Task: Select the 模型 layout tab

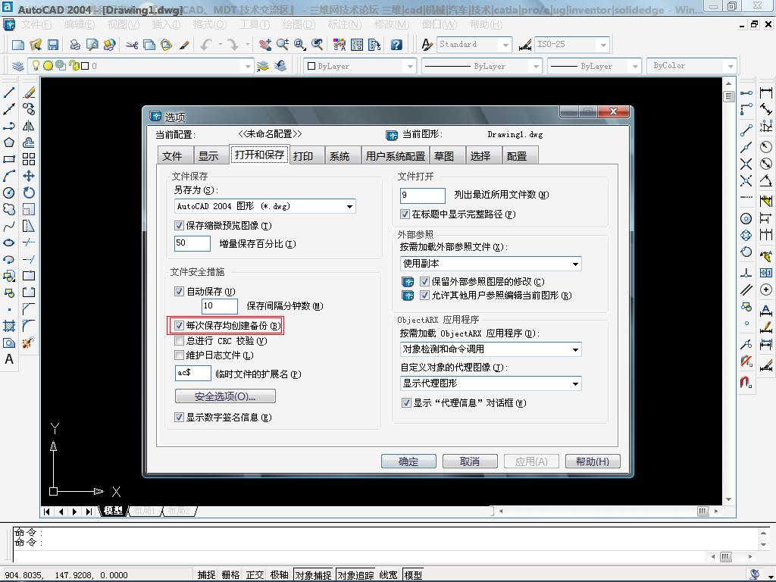Action: (x=114, y=511)
